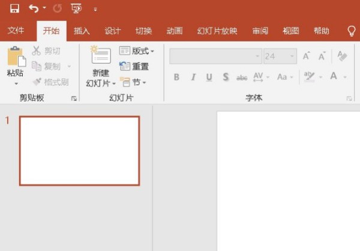Click the 重置 reset button
Viewport: 360px width, 251px height.
[134, 67]
